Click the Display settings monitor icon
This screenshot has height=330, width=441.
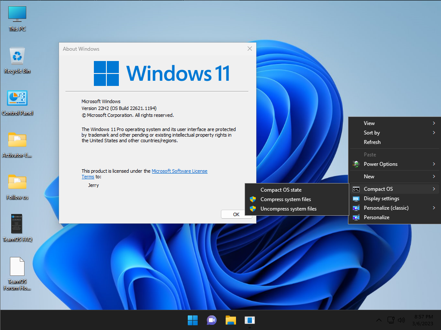(356, 199)
